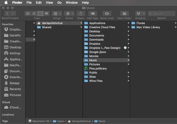Image resolution: width=177 pixels, height=124 pixels.
Task: Open the Mac Video Library folder
Action: click(x=153, y=27)
